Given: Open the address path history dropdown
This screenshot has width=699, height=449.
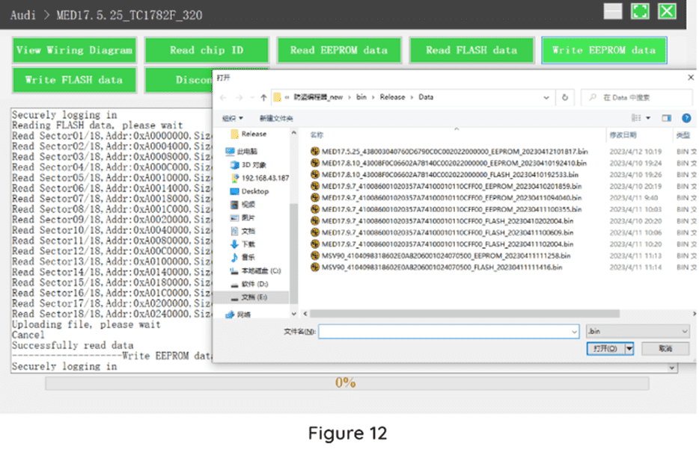Looking at the screenshot, I should click(x=546, y=97).
